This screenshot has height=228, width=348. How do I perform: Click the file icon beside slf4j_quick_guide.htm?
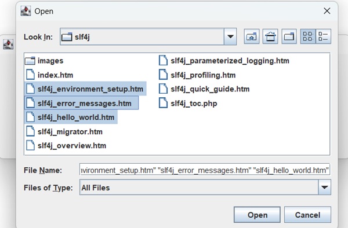(163, 89)
